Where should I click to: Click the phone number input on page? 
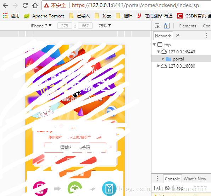click(x=75, y=147)
